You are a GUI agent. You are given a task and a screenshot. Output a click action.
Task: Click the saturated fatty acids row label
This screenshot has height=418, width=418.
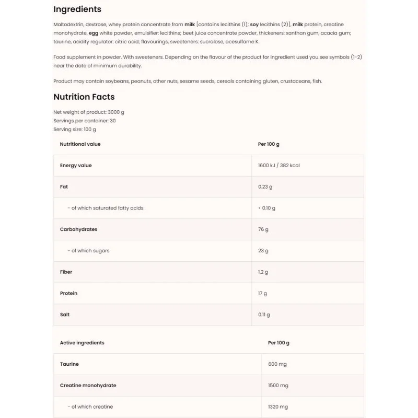pyautogui.click(x=107, y=208)
